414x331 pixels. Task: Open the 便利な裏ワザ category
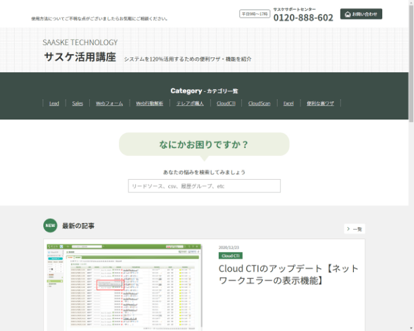(x=320, y=103)
